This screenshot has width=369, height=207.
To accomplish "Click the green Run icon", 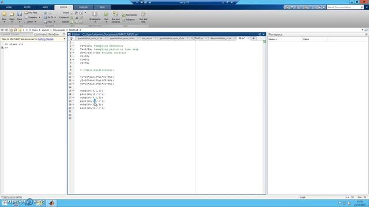I will pyautogui.click(x=106, y=14).
